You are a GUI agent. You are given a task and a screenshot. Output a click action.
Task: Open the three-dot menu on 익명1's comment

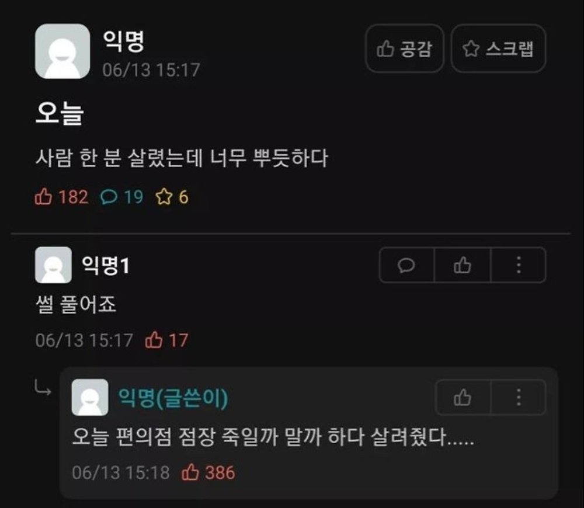pyautogui.click(x=519, y=265)
